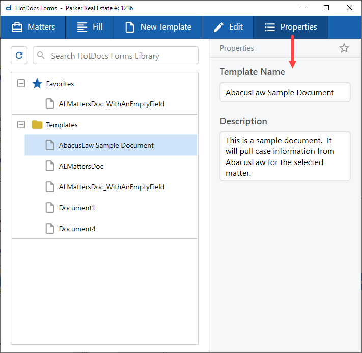The height and width of the screenshot is (353, 362).
Task: Click document icon of Templates ALMattersDoc_WithAnEmptyField
Action: pyautogui.click(x=49, y=186)
